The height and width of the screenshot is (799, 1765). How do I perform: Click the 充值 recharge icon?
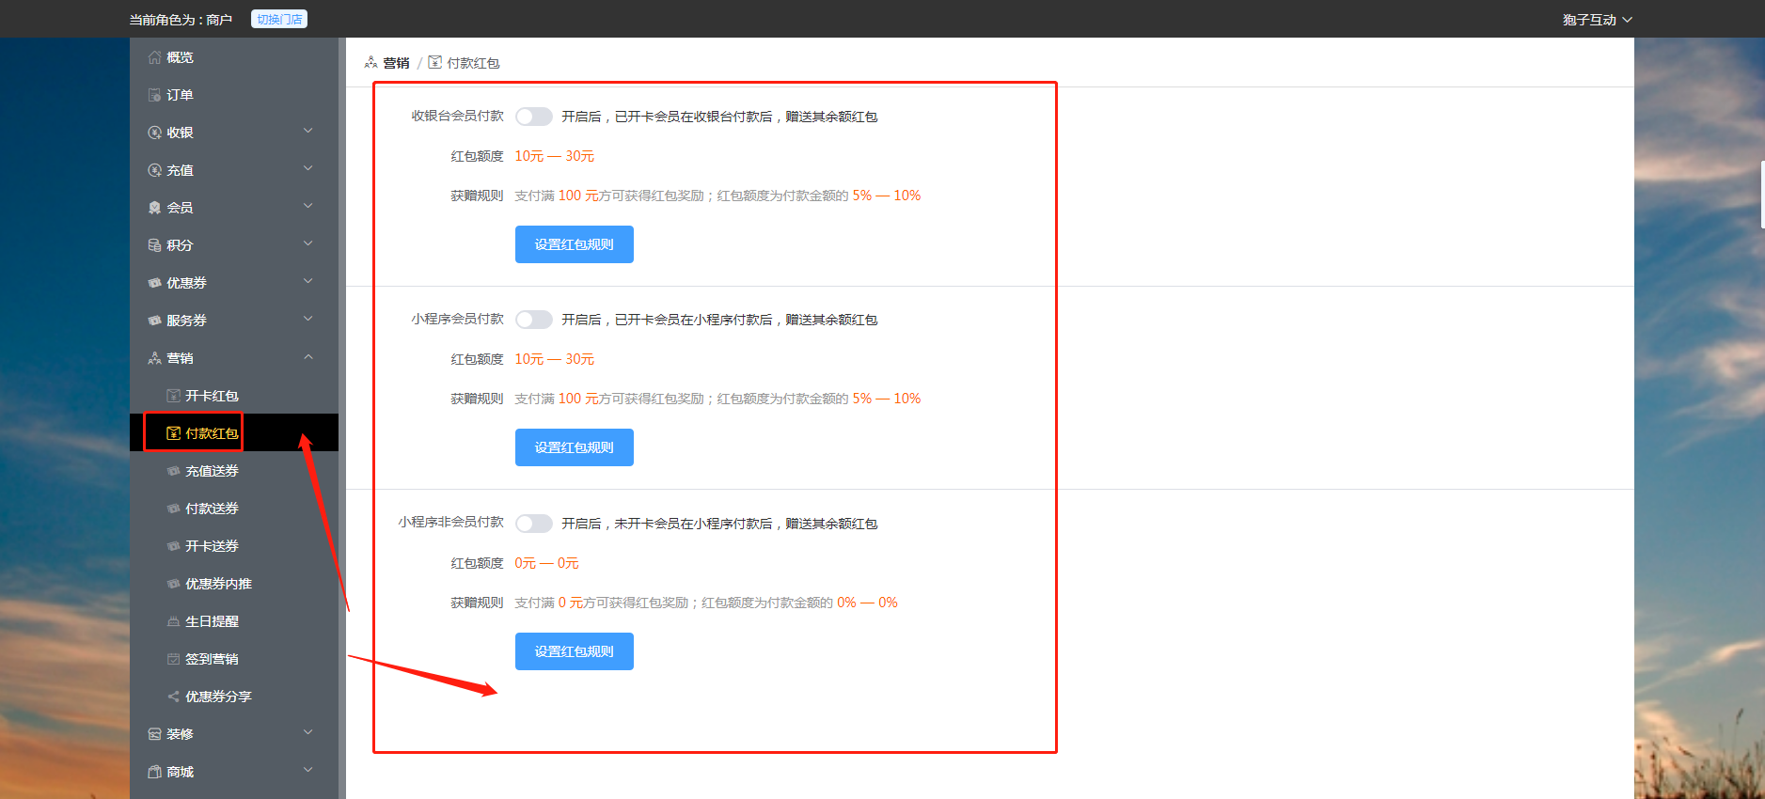click(154, 170)
